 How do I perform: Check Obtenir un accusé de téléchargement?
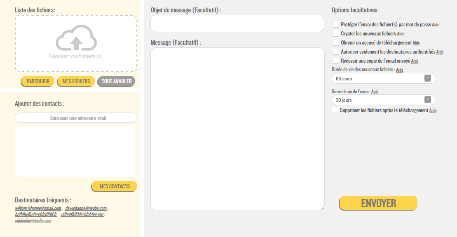[336, 43]
